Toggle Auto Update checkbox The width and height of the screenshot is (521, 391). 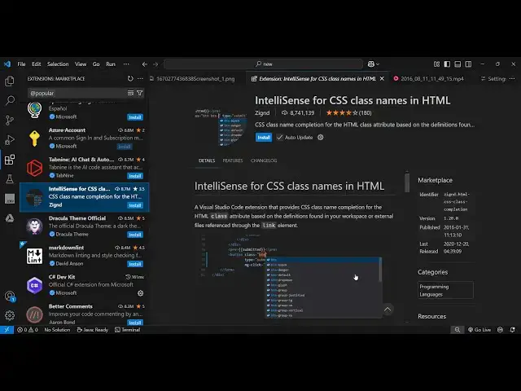(280, 138)
